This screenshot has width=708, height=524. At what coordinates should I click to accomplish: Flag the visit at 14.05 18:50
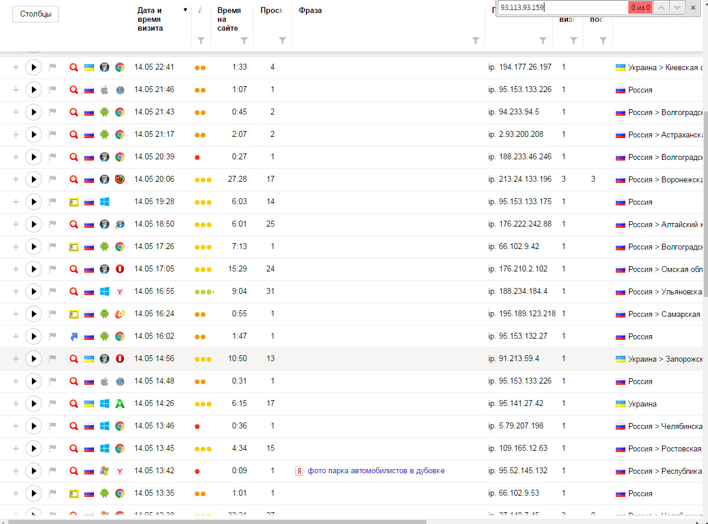point(53,224)
